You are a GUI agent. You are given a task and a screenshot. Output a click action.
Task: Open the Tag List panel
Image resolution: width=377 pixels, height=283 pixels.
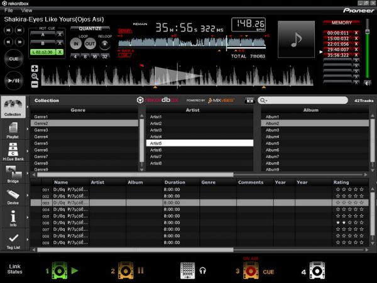[x=13, y=241]
